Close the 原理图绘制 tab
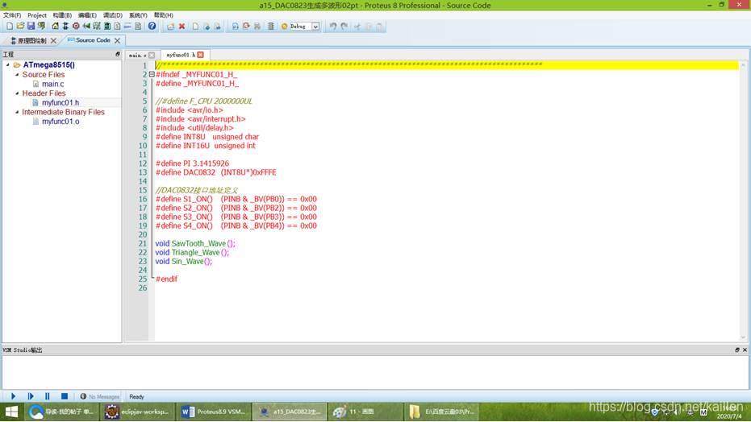This screenshot has height=422, width=751. [53, 40]
